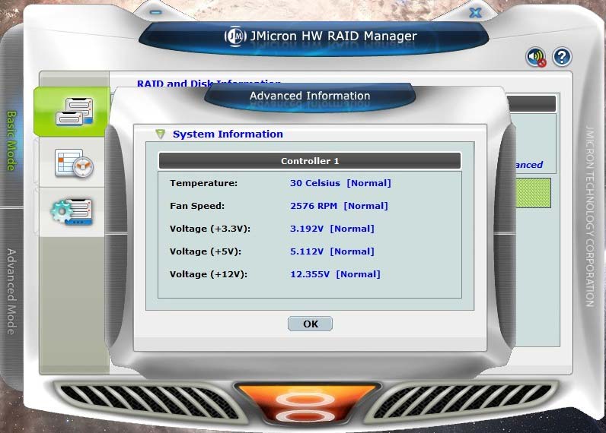Click the Controller 1 header bar
Viewport: 606px width, 433px height.
pos(309,161)
